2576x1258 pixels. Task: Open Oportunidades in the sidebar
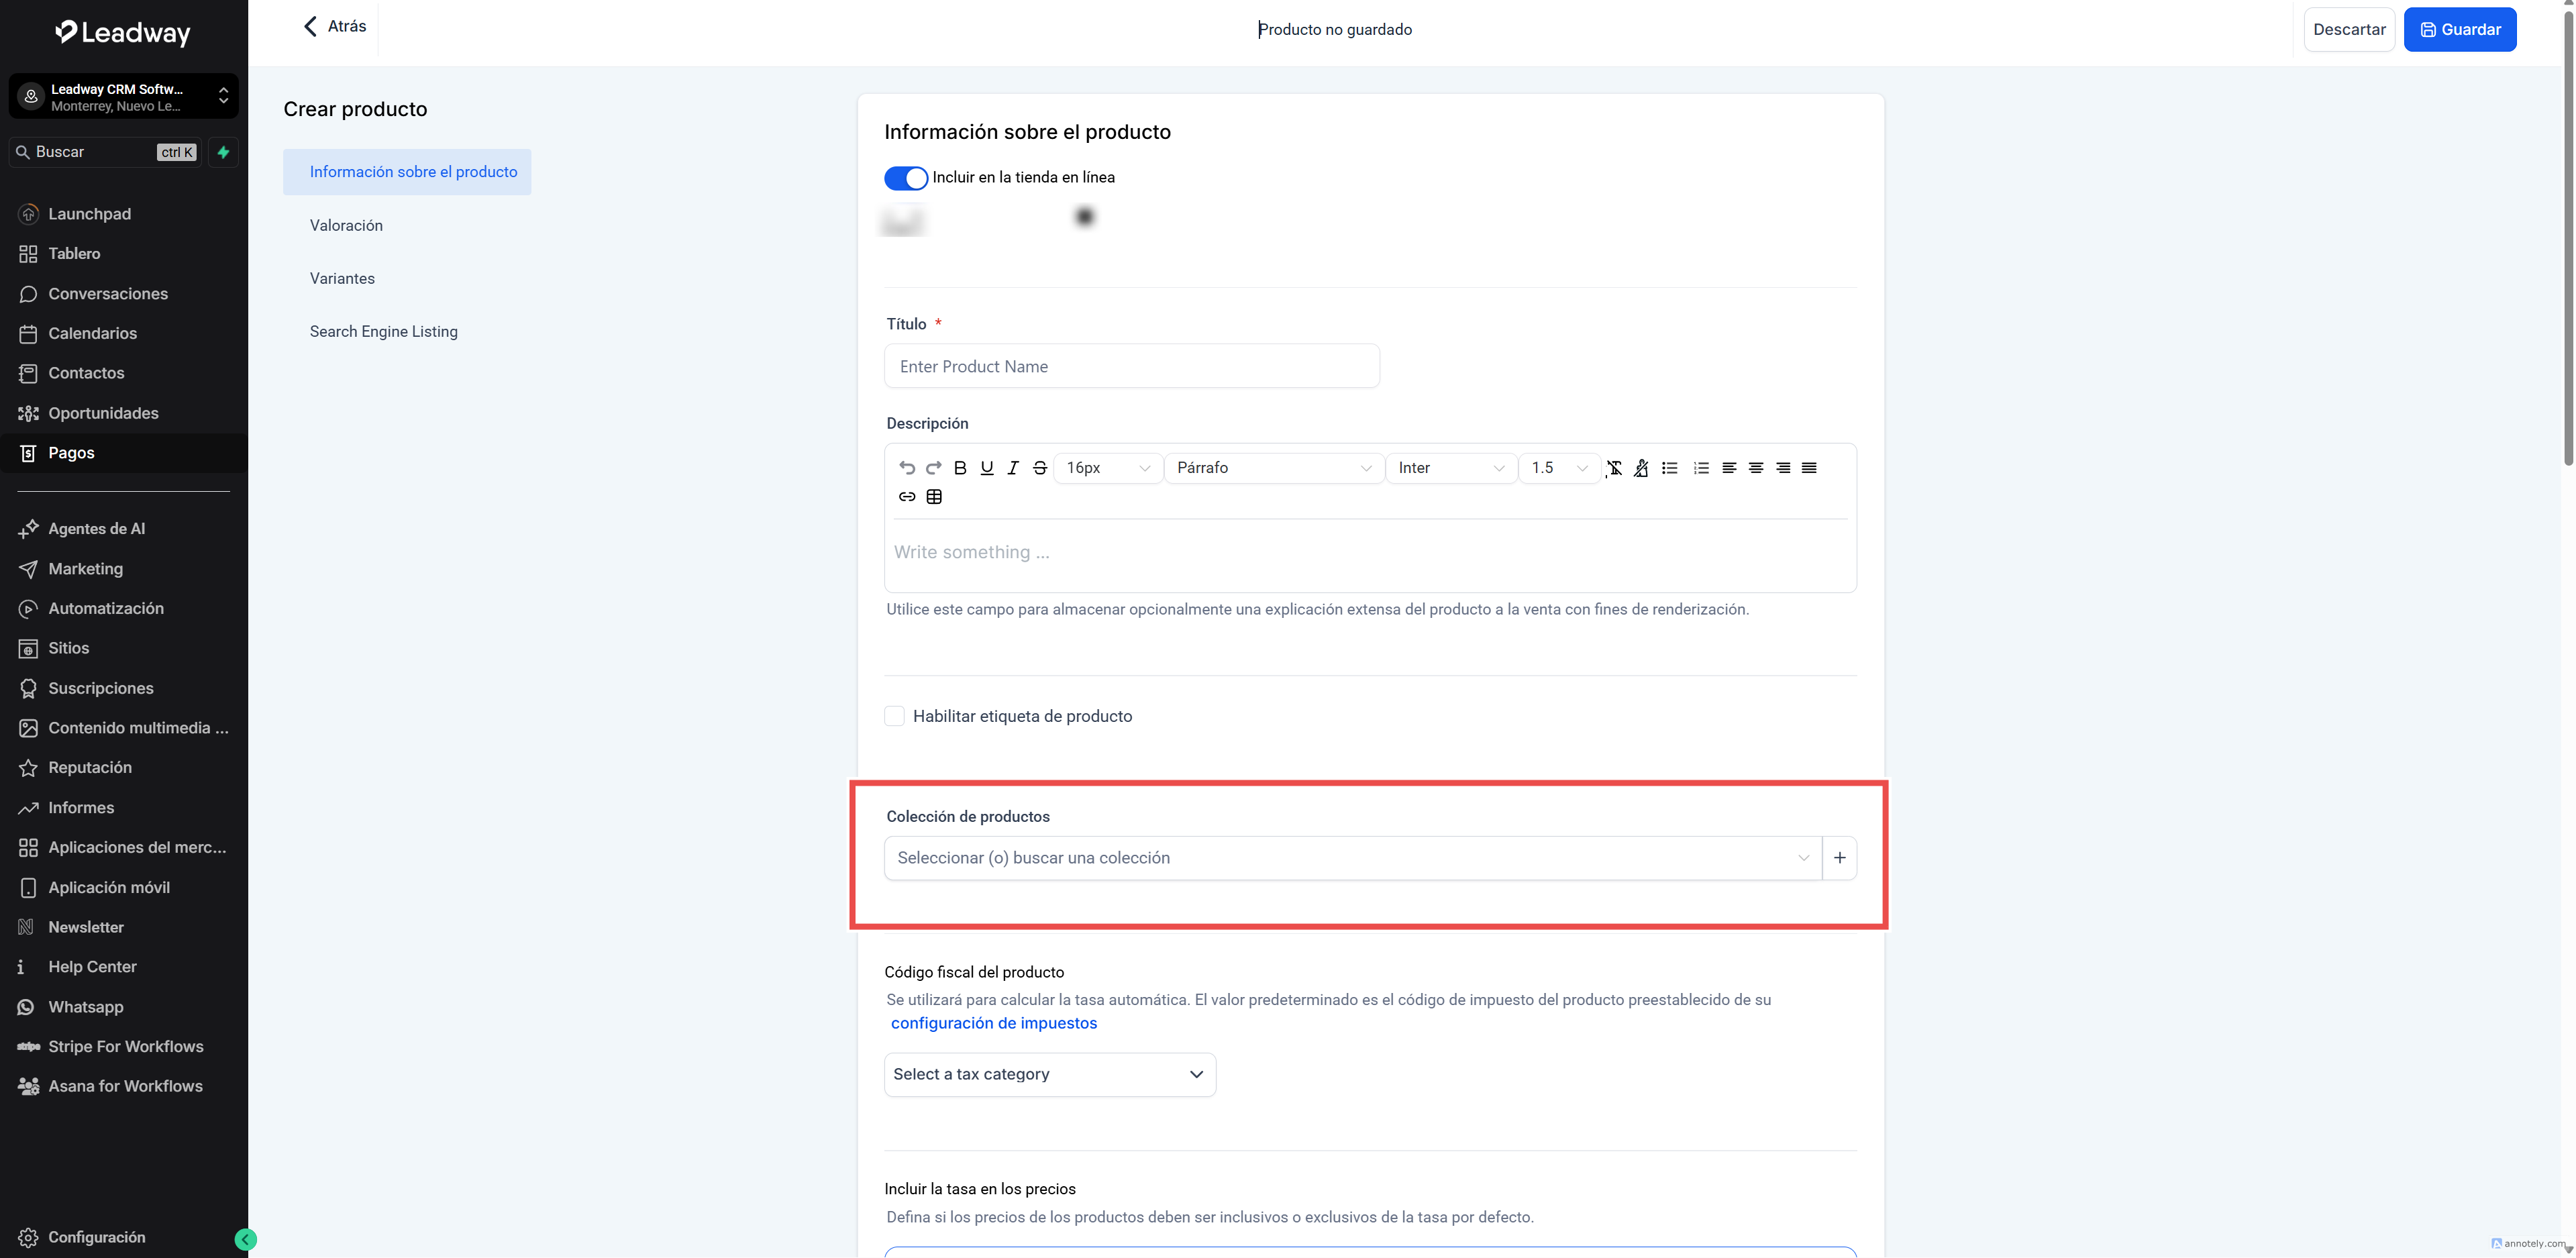click(x=103, y=413)
